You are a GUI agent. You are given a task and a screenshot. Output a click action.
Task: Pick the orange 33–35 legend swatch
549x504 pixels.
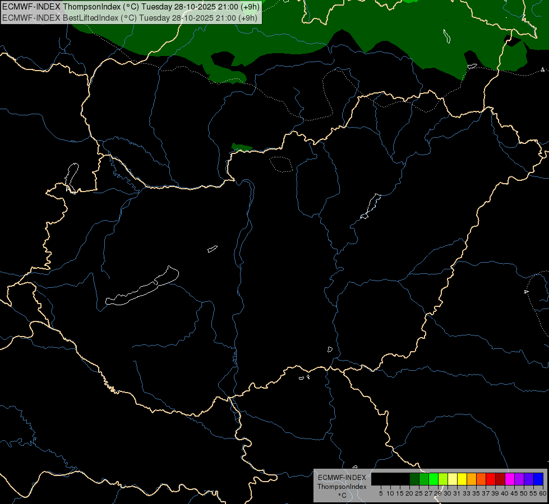(472, 479)
